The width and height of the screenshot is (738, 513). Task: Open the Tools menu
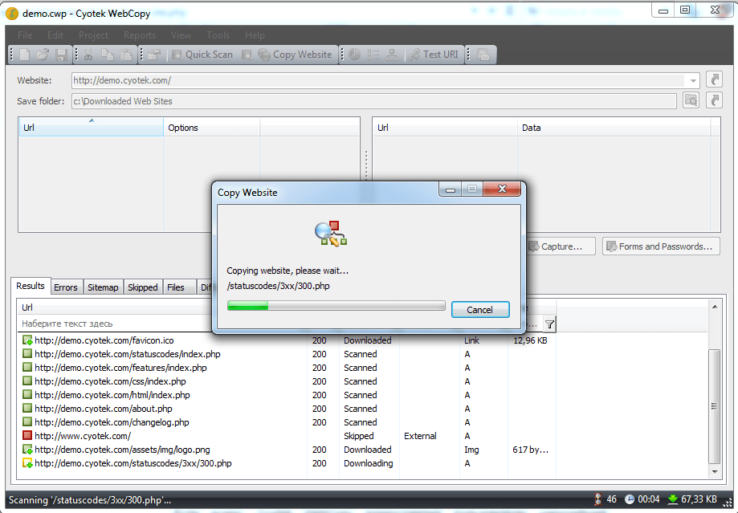coord(218,35)
